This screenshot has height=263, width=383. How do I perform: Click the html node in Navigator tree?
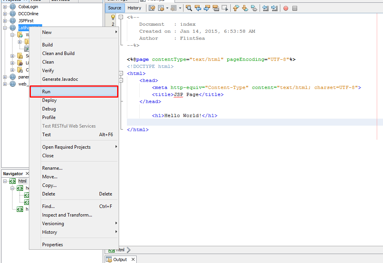pyautogui.click(x=22, y=181)
